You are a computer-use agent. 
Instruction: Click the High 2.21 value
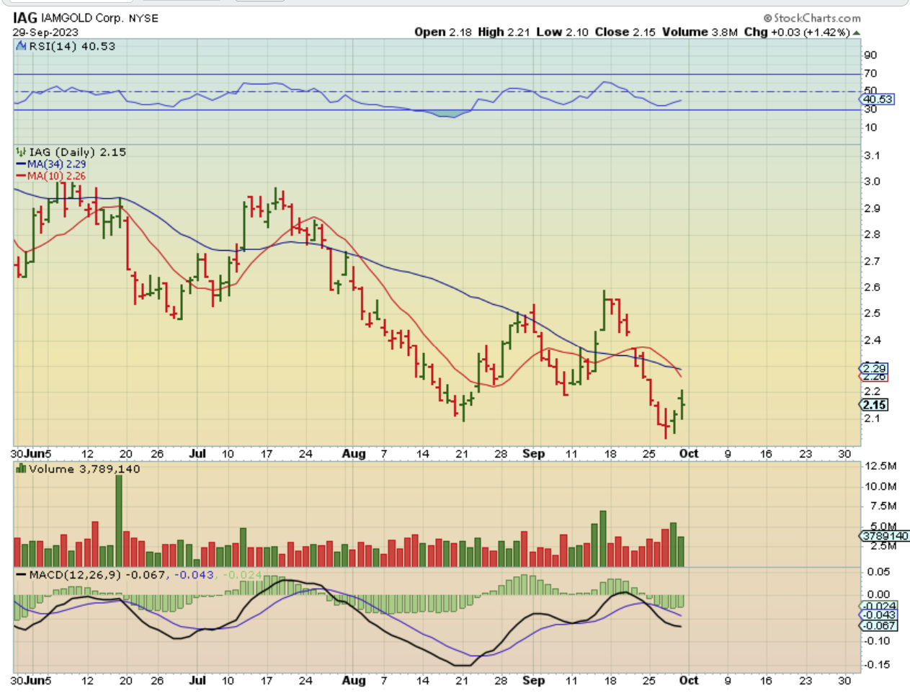(504, 32)
